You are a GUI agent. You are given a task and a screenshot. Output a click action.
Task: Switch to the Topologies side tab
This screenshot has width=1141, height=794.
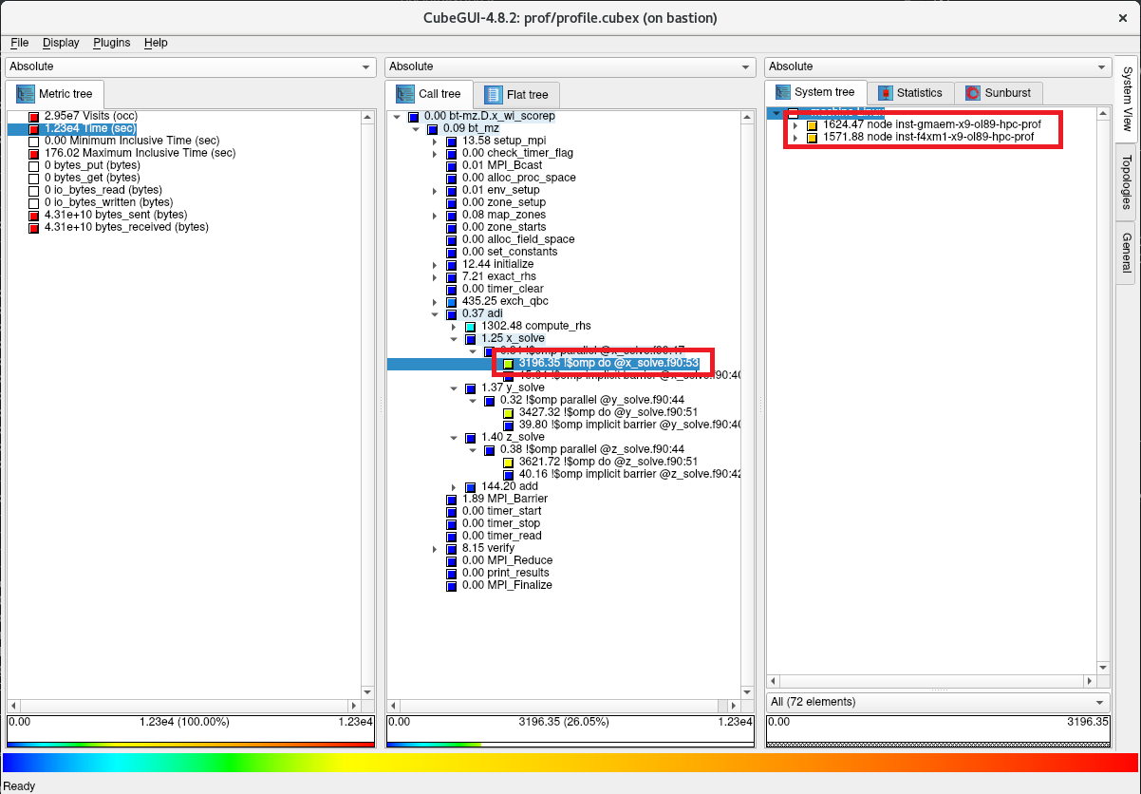[x=1126, y=181]
